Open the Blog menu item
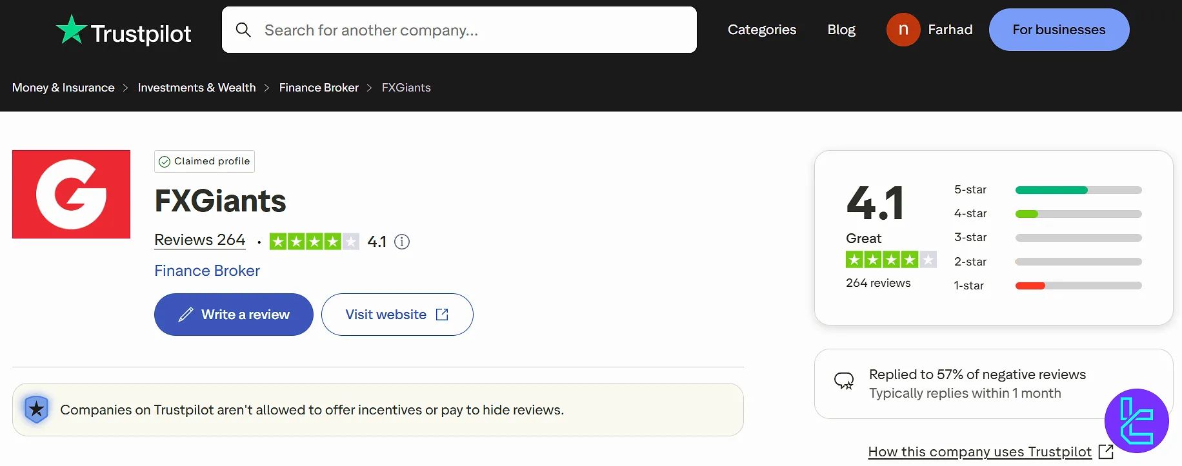Viewport: 1182px width, 466px height. pos(841,30)
